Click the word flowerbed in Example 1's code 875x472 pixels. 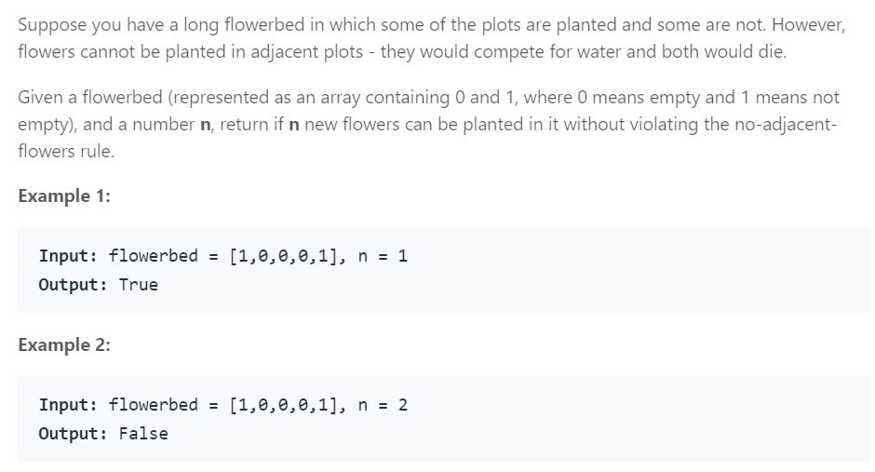[153, 256]
